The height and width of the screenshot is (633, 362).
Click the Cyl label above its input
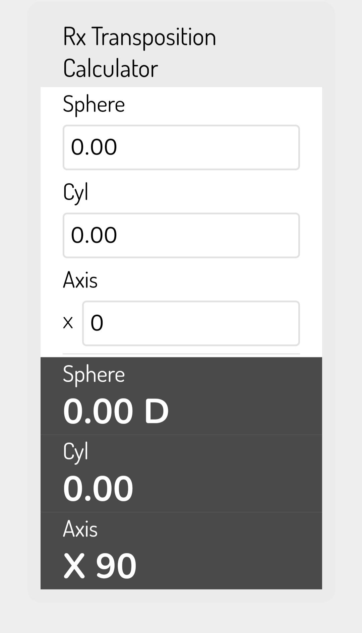point(76,192)
